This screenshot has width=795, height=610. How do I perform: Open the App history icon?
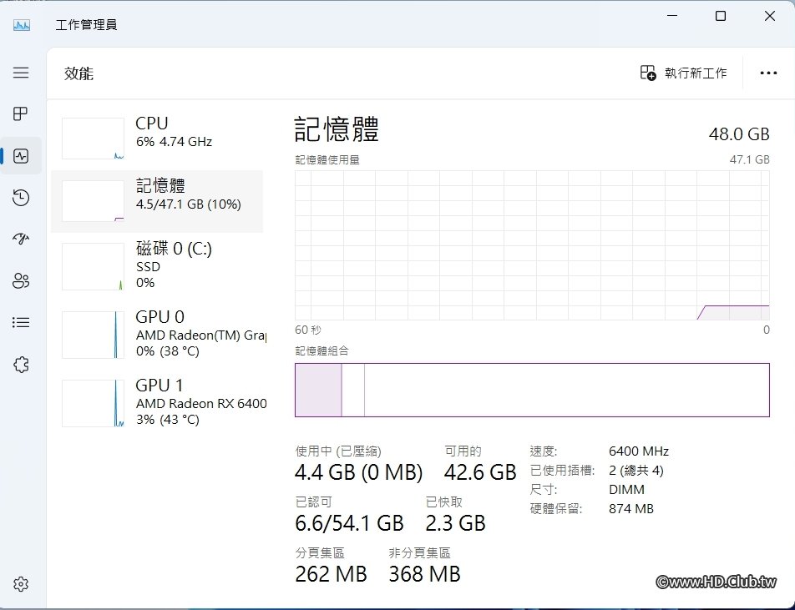21,198
